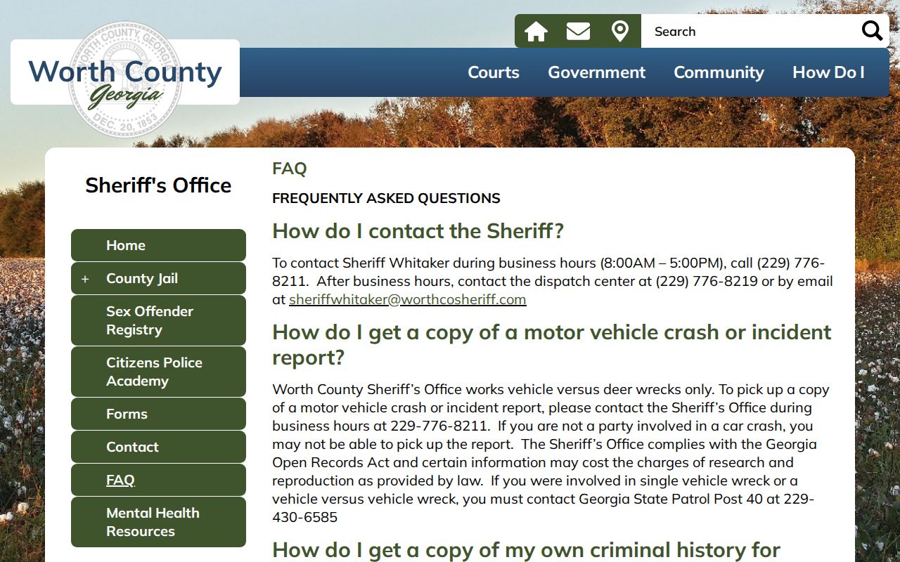
Task: Open the envelope contact icon
Action: [x=578, y=32]
